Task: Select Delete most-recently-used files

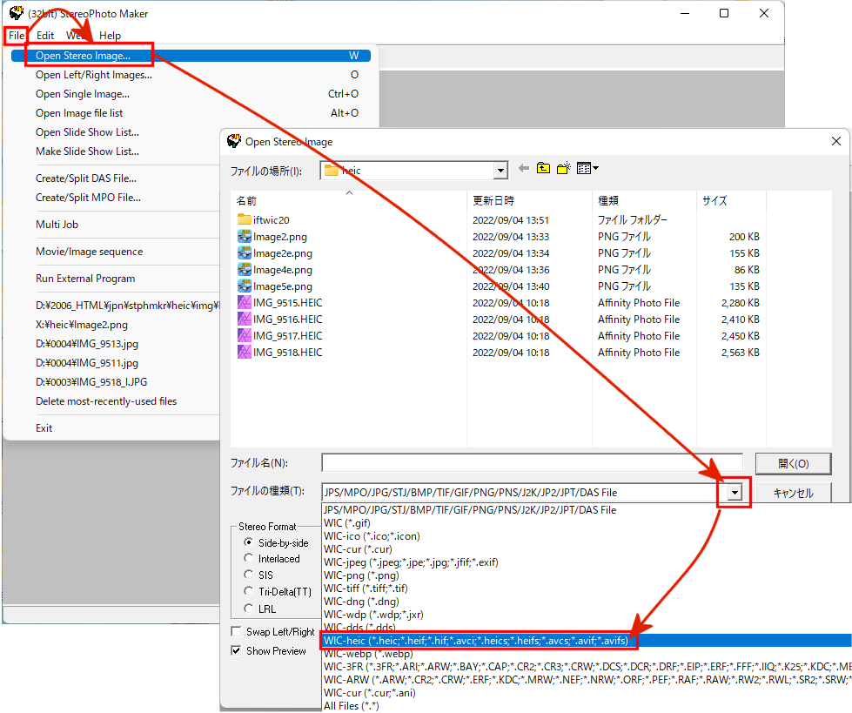Action: click(106, 401)
